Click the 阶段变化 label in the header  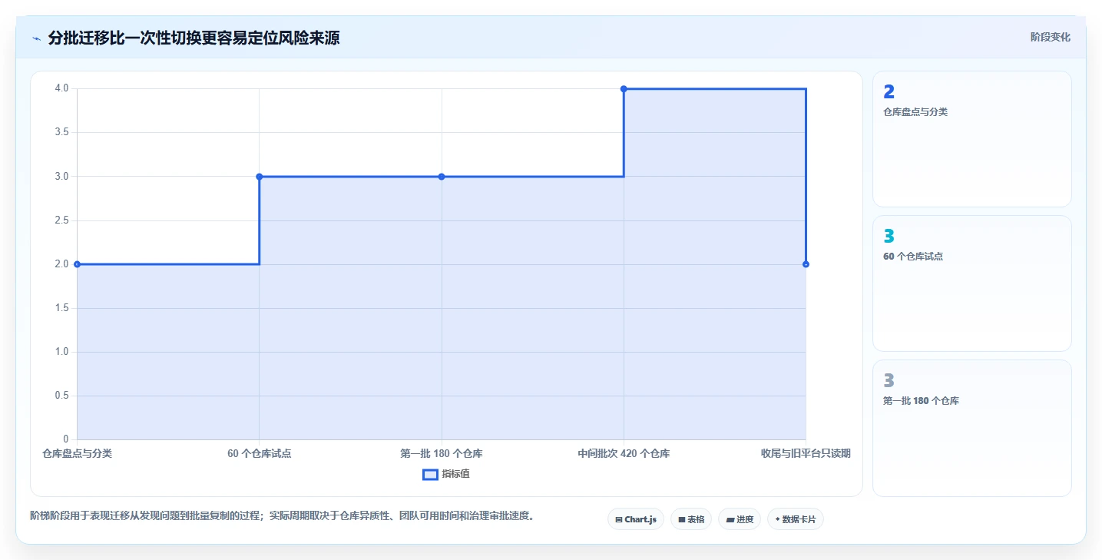point(1050,37)
